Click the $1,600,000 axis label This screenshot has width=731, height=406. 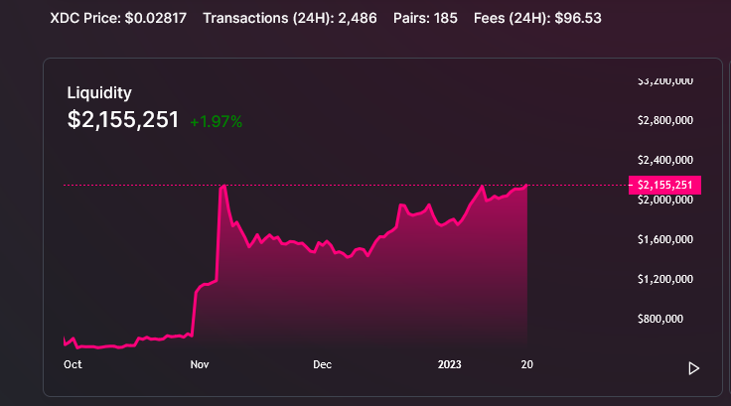665,239
